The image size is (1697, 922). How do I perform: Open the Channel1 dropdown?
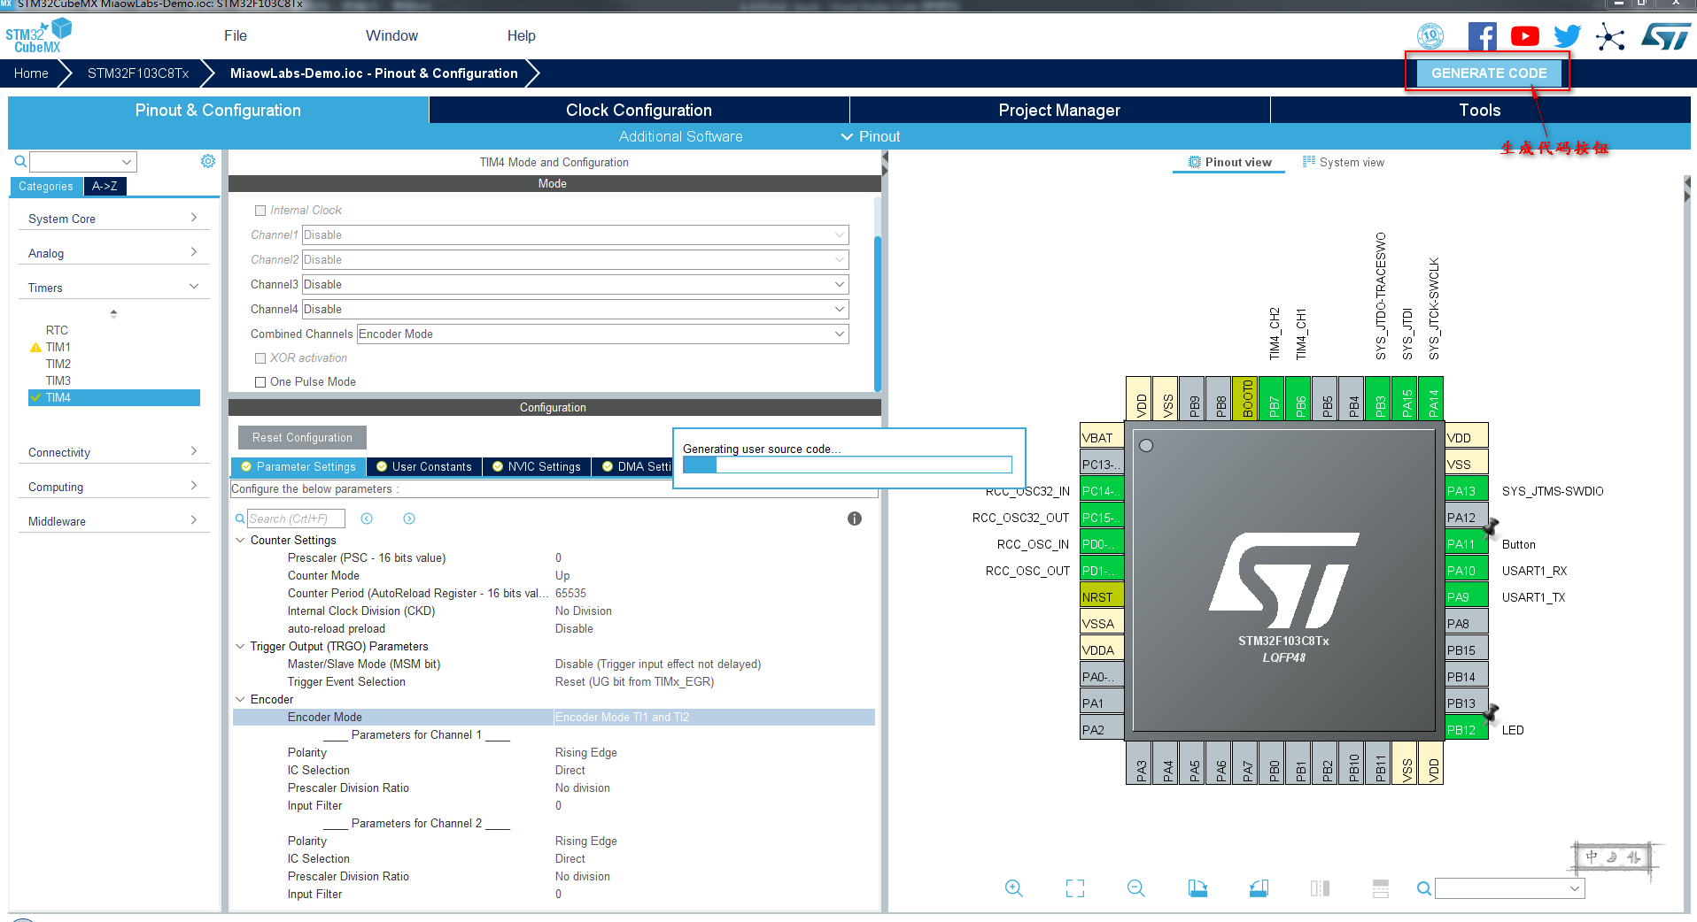pyautogui.click(x=576, y=234)
